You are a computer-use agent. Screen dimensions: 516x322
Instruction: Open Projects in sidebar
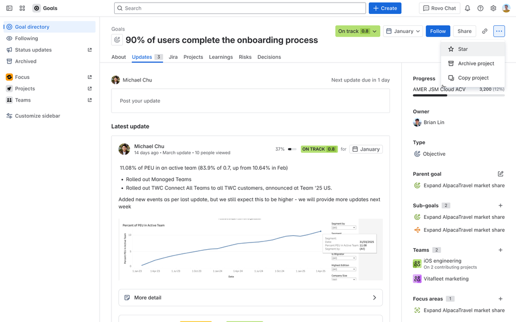pyautogui.click(x=50, y=88)
